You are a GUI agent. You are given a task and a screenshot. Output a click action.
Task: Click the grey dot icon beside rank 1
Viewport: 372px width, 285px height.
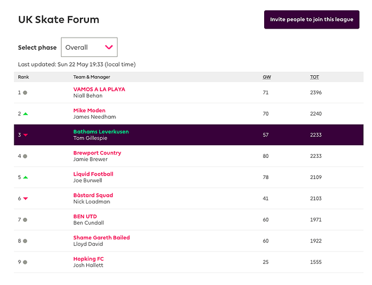tap(25, 92)
